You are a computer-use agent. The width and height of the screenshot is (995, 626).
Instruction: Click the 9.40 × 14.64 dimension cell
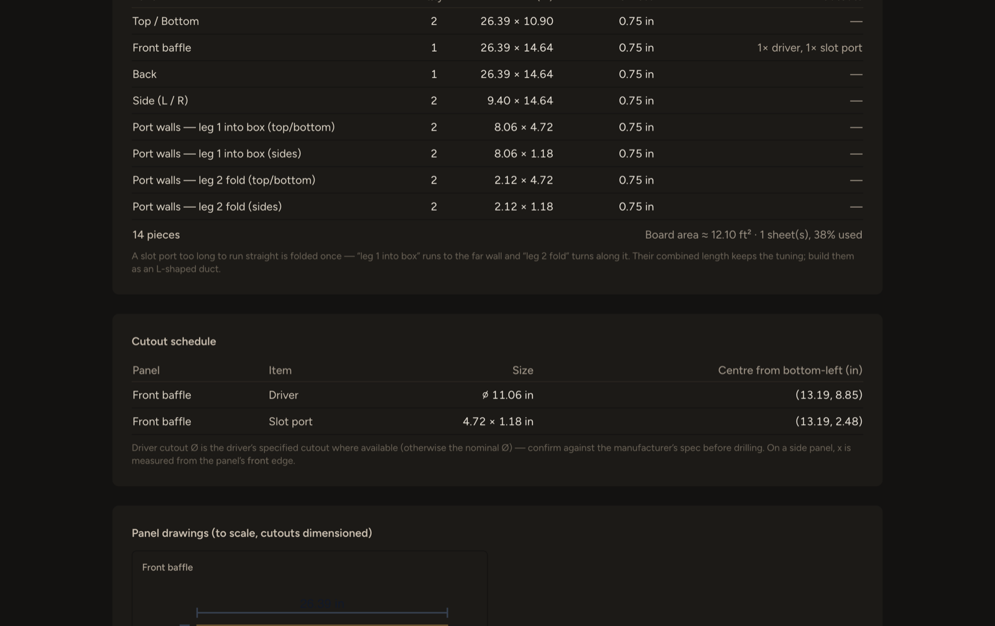(x=520, y=101)
